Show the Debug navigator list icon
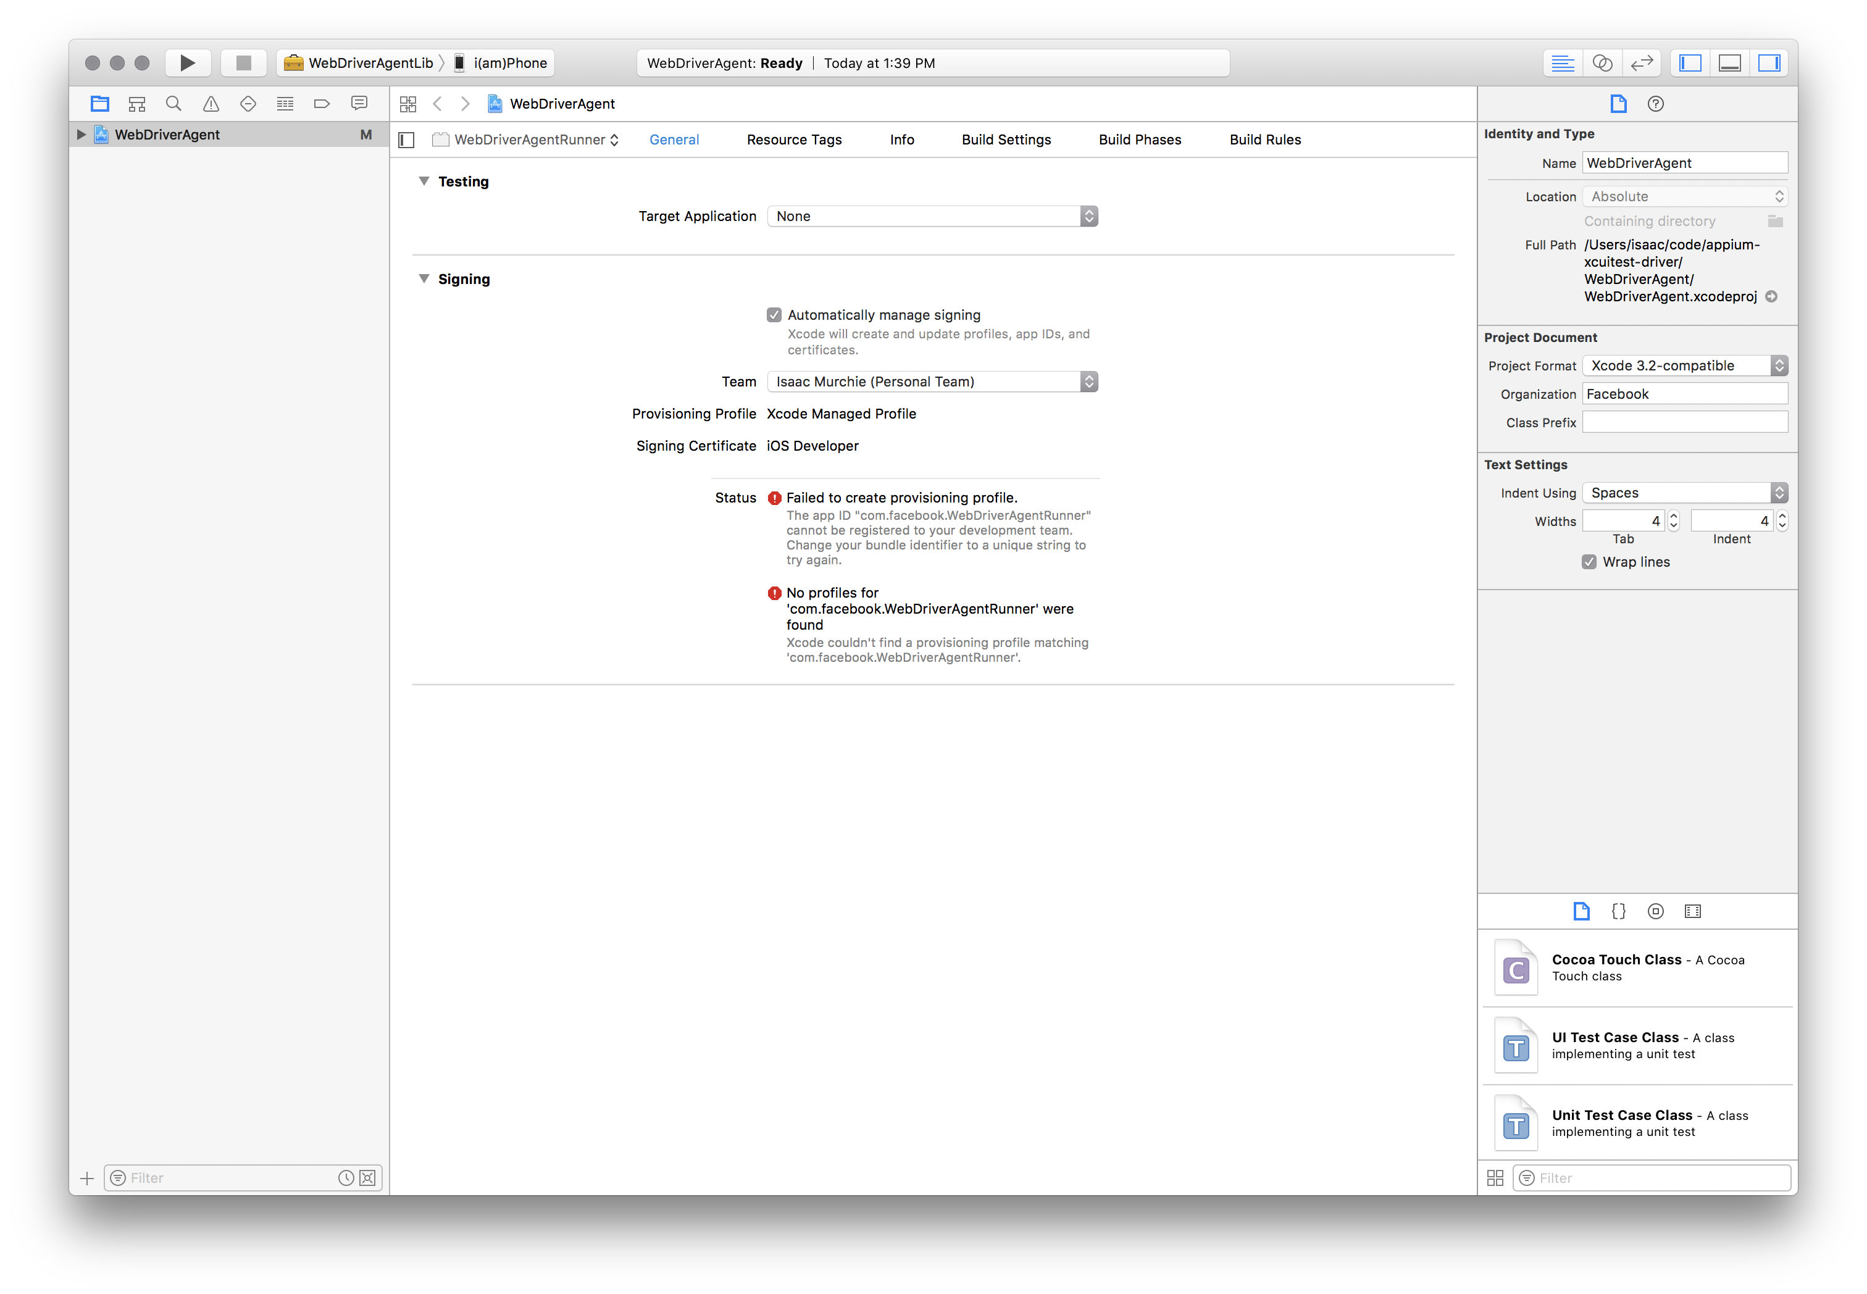Screen dimensions: 1867x1294 pos(285,103)
